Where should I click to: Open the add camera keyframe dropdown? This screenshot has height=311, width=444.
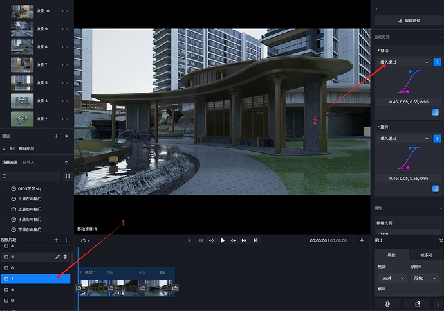click(x=85, y=240)
